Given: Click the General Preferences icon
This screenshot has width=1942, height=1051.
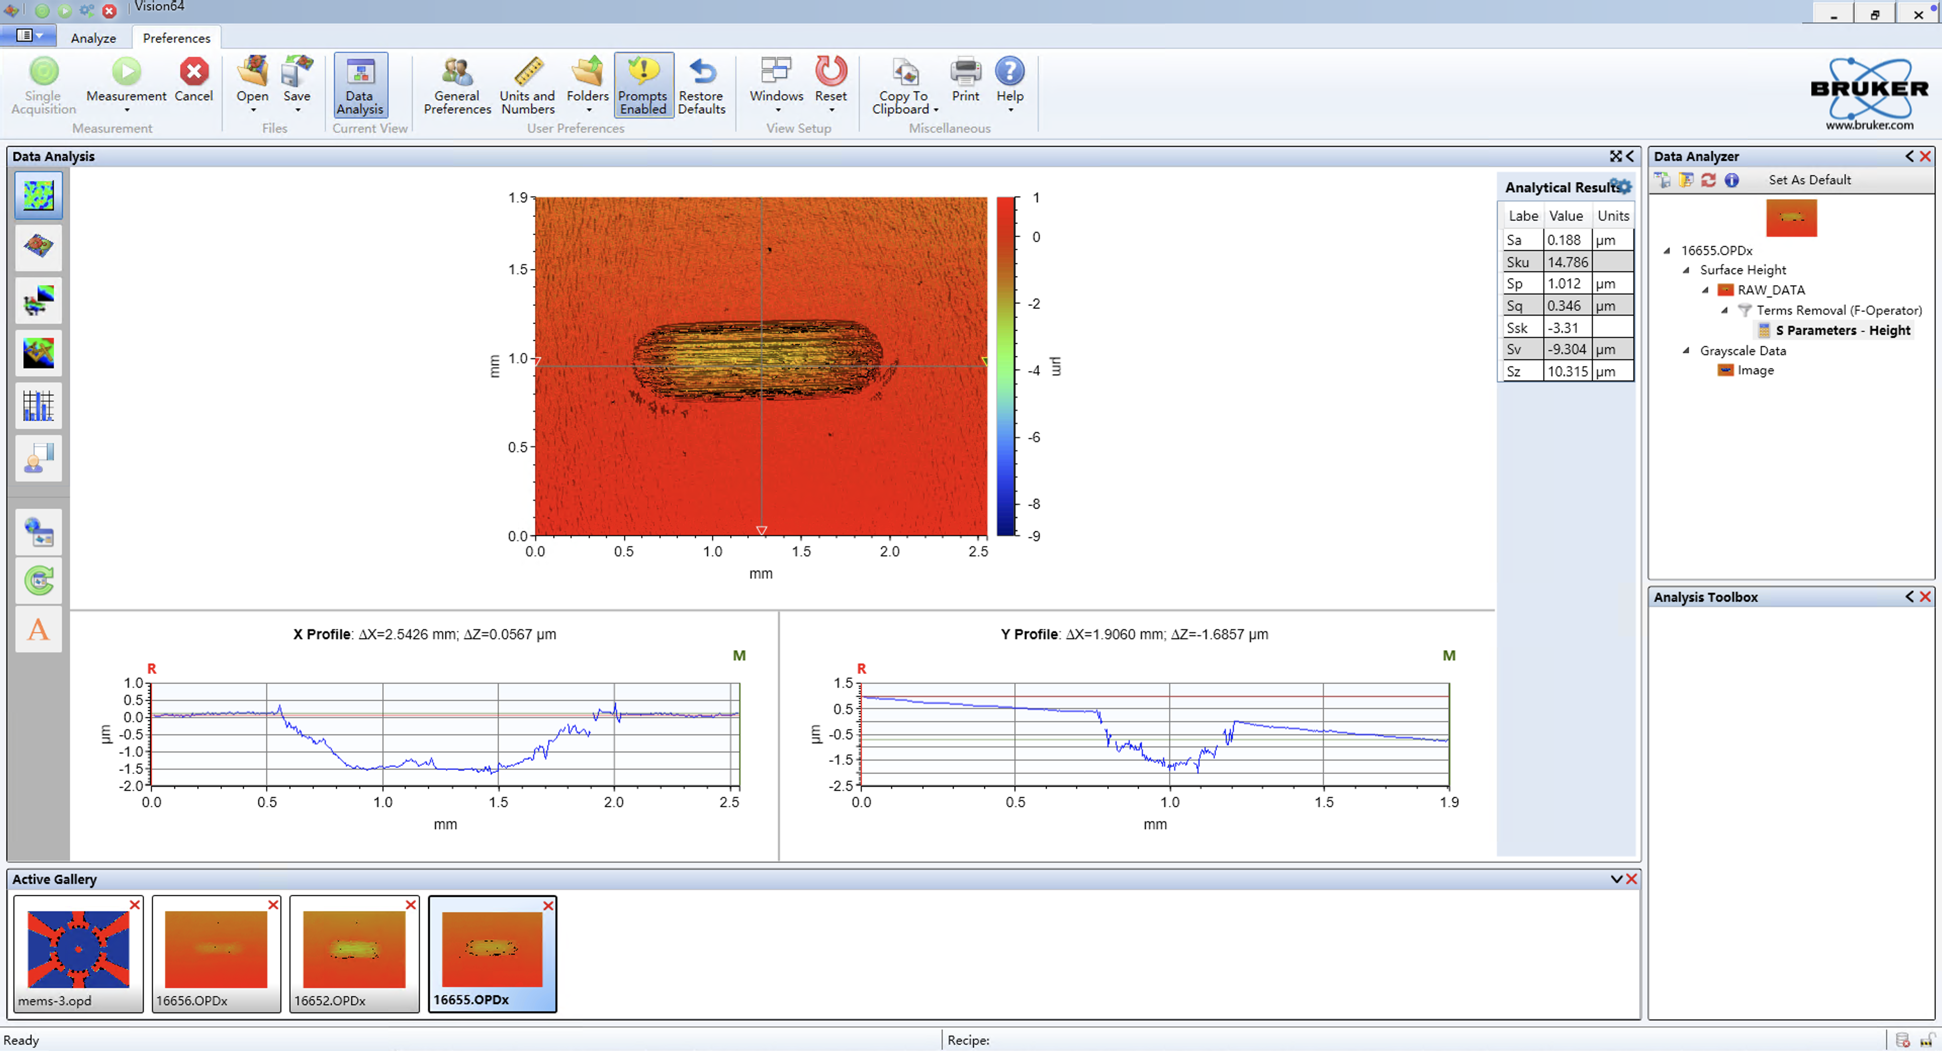Looking at the screenshot, I should tap(457, 73).
